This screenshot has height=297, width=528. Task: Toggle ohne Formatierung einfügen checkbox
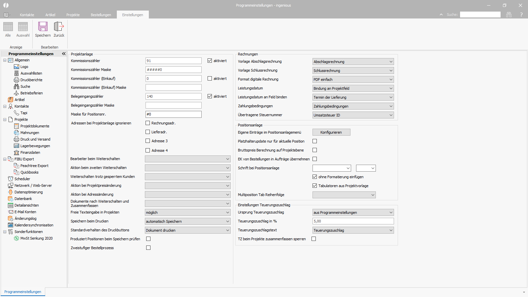315,177
